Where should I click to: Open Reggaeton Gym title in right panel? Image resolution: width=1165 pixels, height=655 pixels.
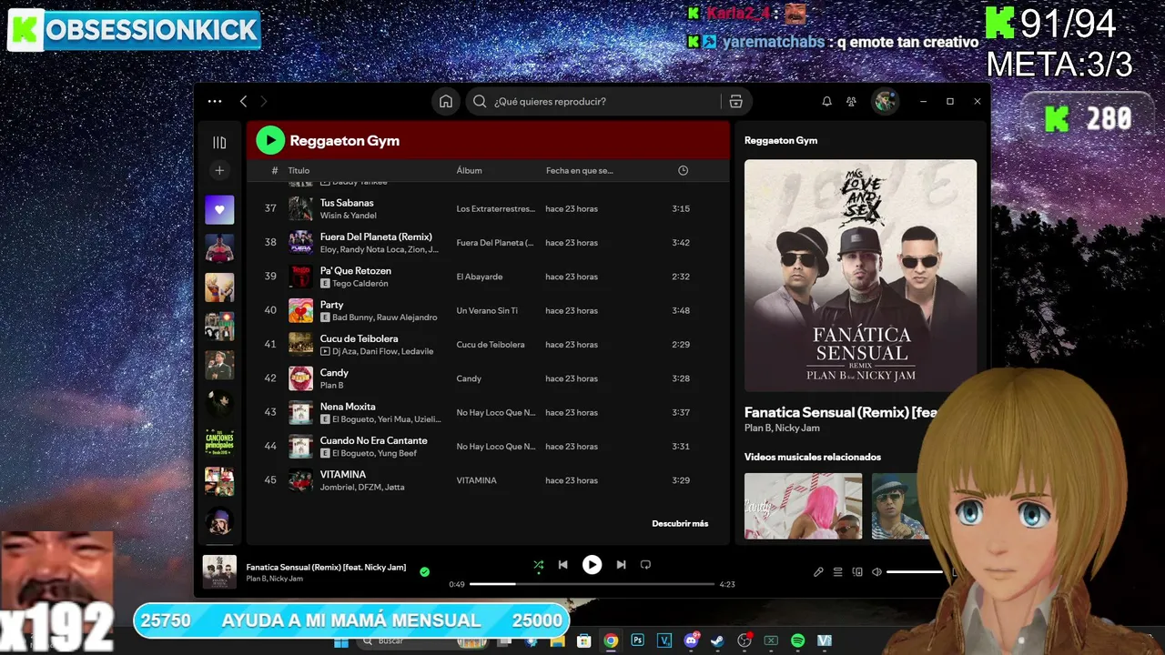click(x=781, y=141)
